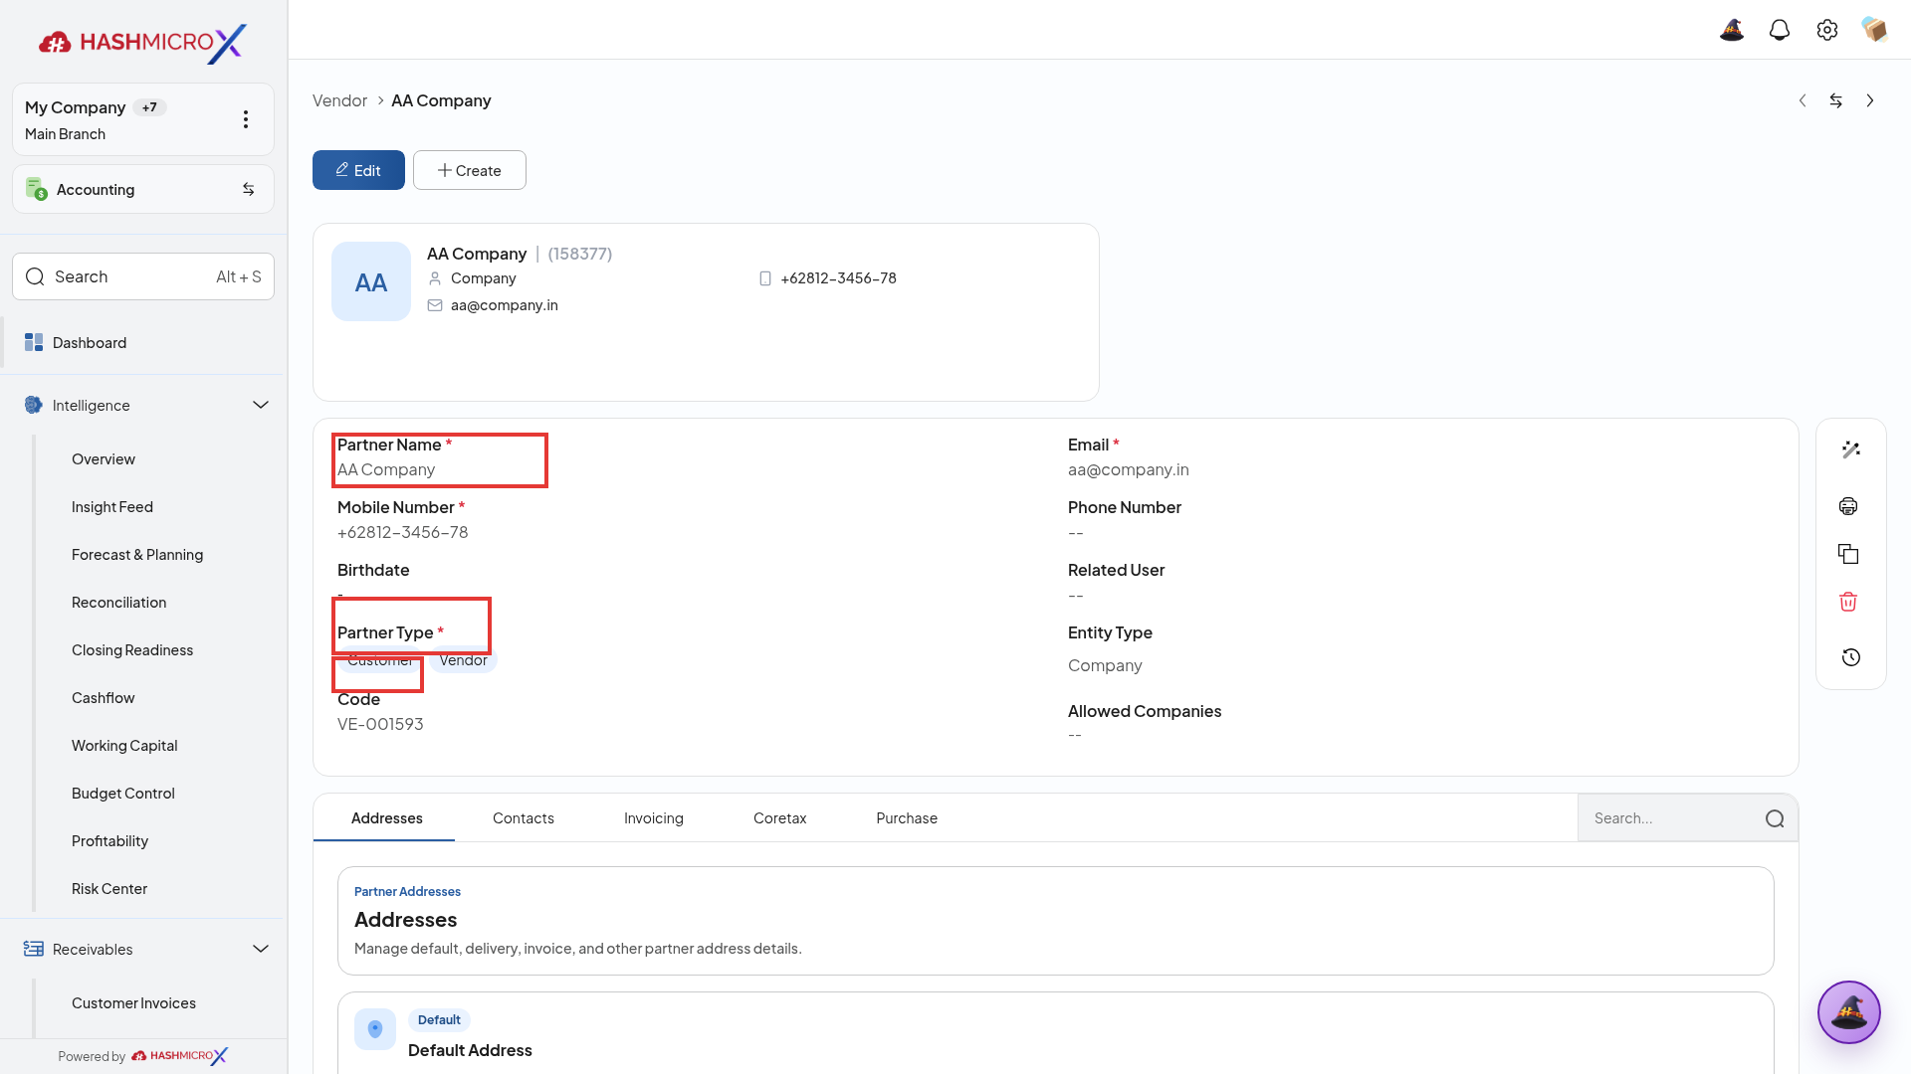Image resolution: width=1911 pixels, height=1074 pixels.
Task: Switch to the Invoicing tab
Action: pos(654,818)
